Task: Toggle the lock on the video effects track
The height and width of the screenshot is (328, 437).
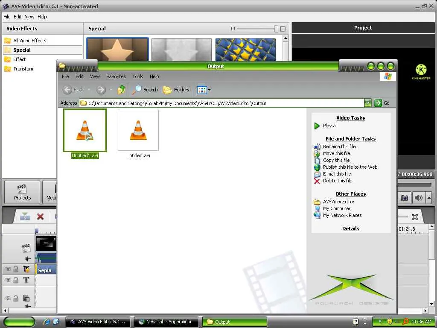Action: [16, 269]
